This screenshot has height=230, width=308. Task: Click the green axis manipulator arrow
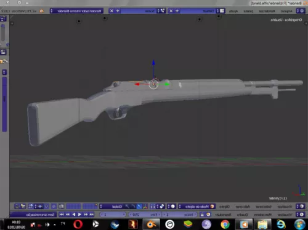(x=167, y=84)
